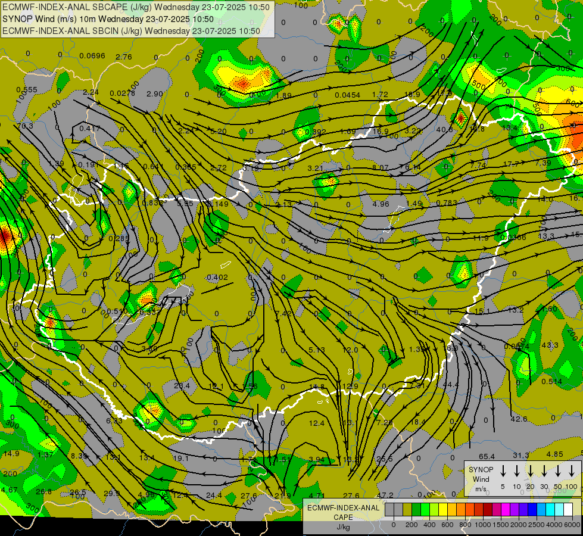
Task: Click the map value 18.4
Action: coord(417,422)
